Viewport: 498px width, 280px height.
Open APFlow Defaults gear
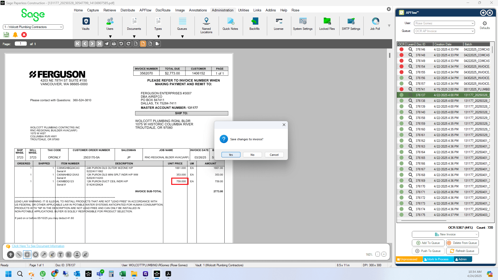pos(485,25)
